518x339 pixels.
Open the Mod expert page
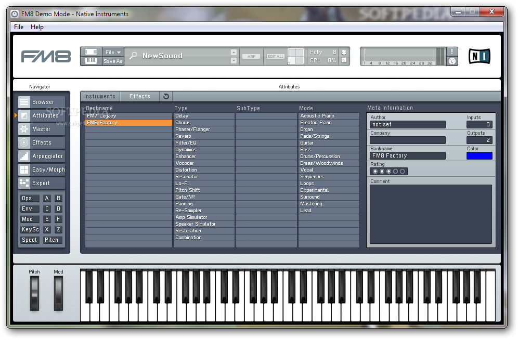click(30, 219)
